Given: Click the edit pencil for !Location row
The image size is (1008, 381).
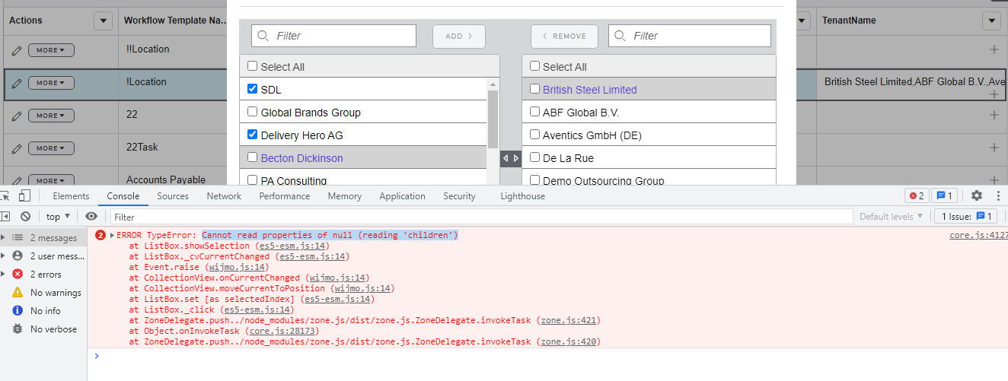Looking at the screenshot, I should 17,83.
